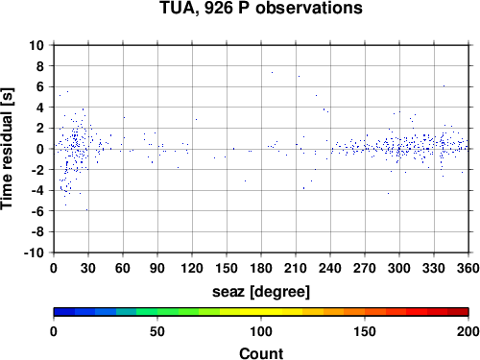Click the y-axis tick label 0

coord(40,149)
